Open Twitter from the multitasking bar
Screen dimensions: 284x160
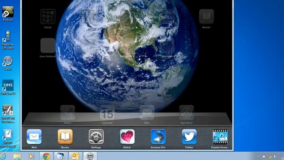pyautogui.click(x=189, y=137)
